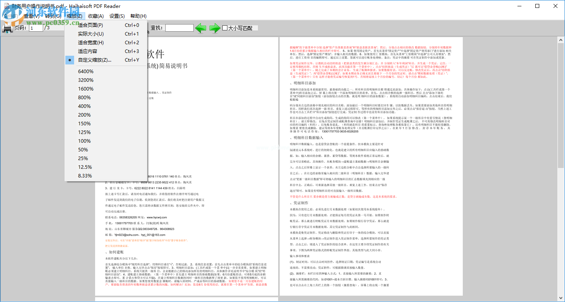Click the Haihaisoft PDF Reader title bar icon

(6, 6)
